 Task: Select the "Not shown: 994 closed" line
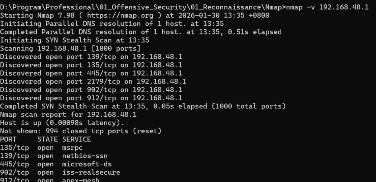(81, 131)
